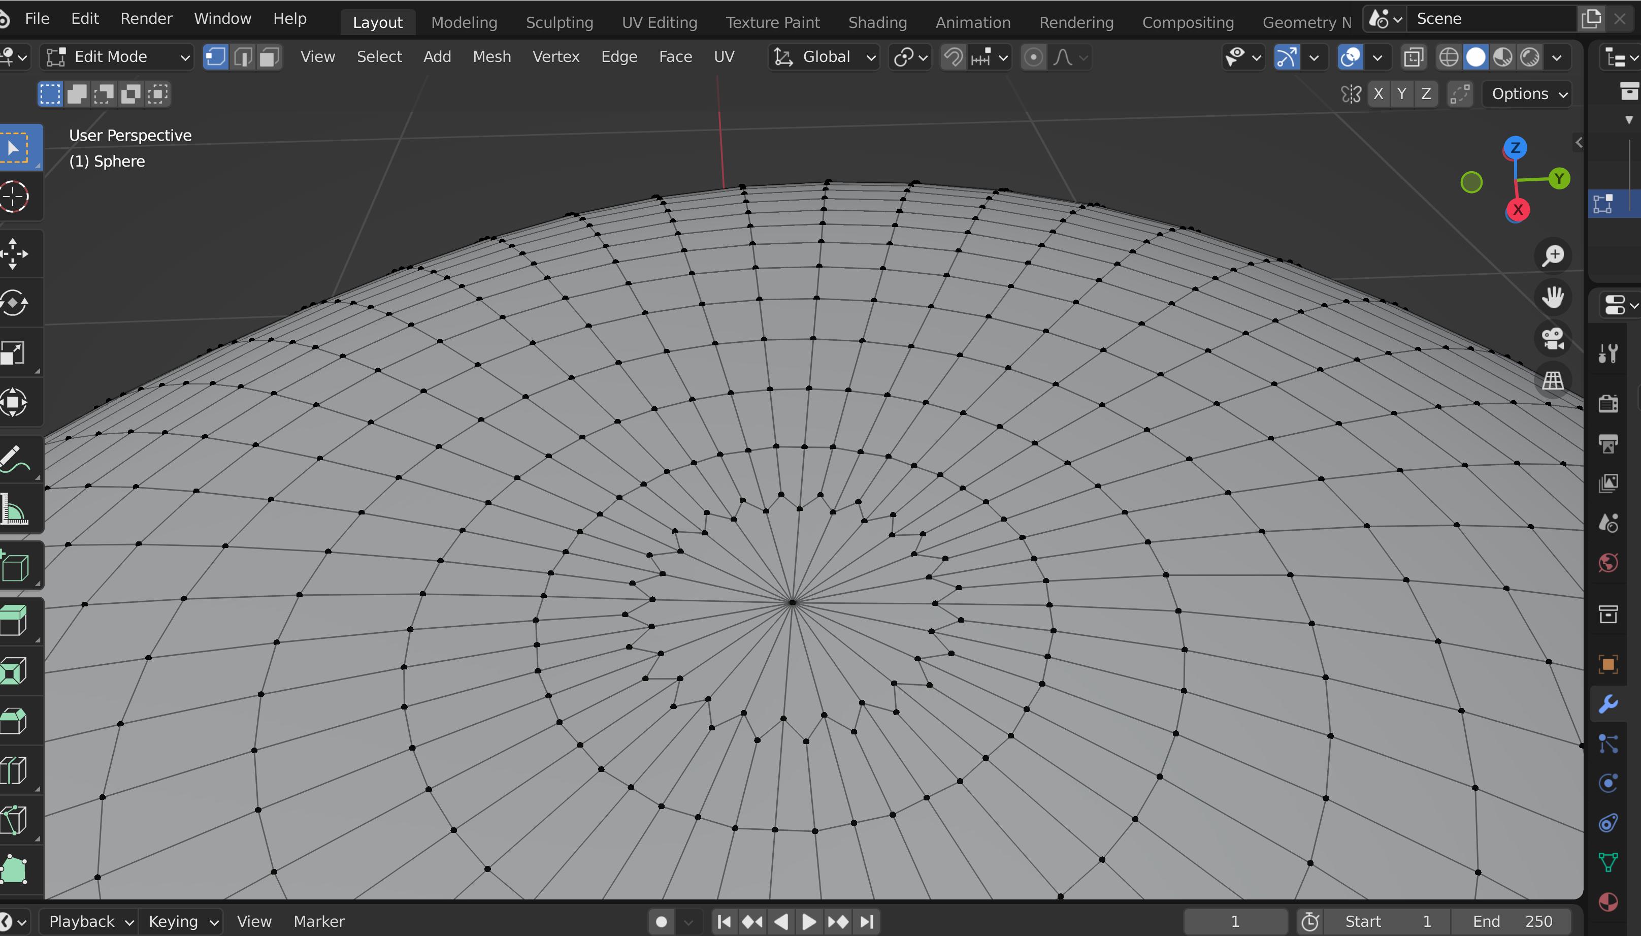Enable vertex select mode
This screenshot has height=936, width=1641.
[x=215, y=57]
